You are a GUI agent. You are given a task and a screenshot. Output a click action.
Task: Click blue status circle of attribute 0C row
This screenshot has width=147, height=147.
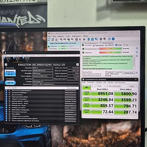coord(6,114)
